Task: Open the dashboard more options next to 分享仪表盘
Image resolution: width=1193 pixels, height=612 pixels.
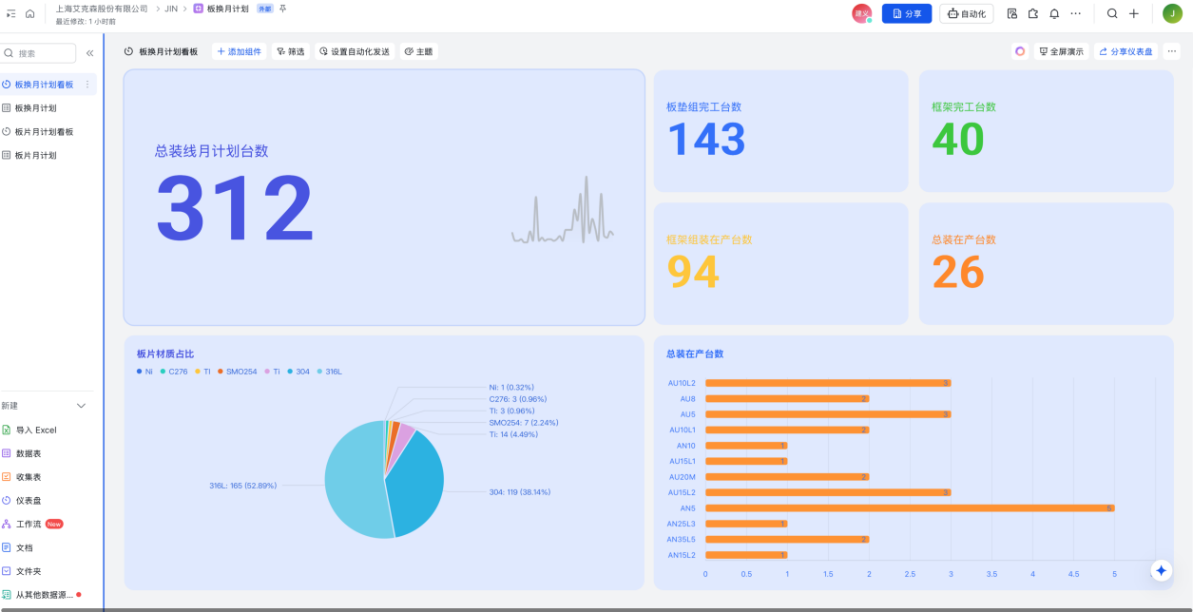Action: (1172, 51)
